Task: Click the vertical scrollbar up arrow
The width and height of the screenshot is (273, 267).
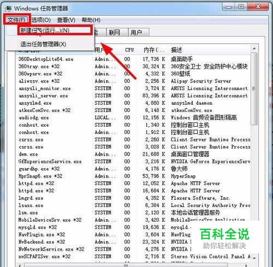Action: (254, 49)
